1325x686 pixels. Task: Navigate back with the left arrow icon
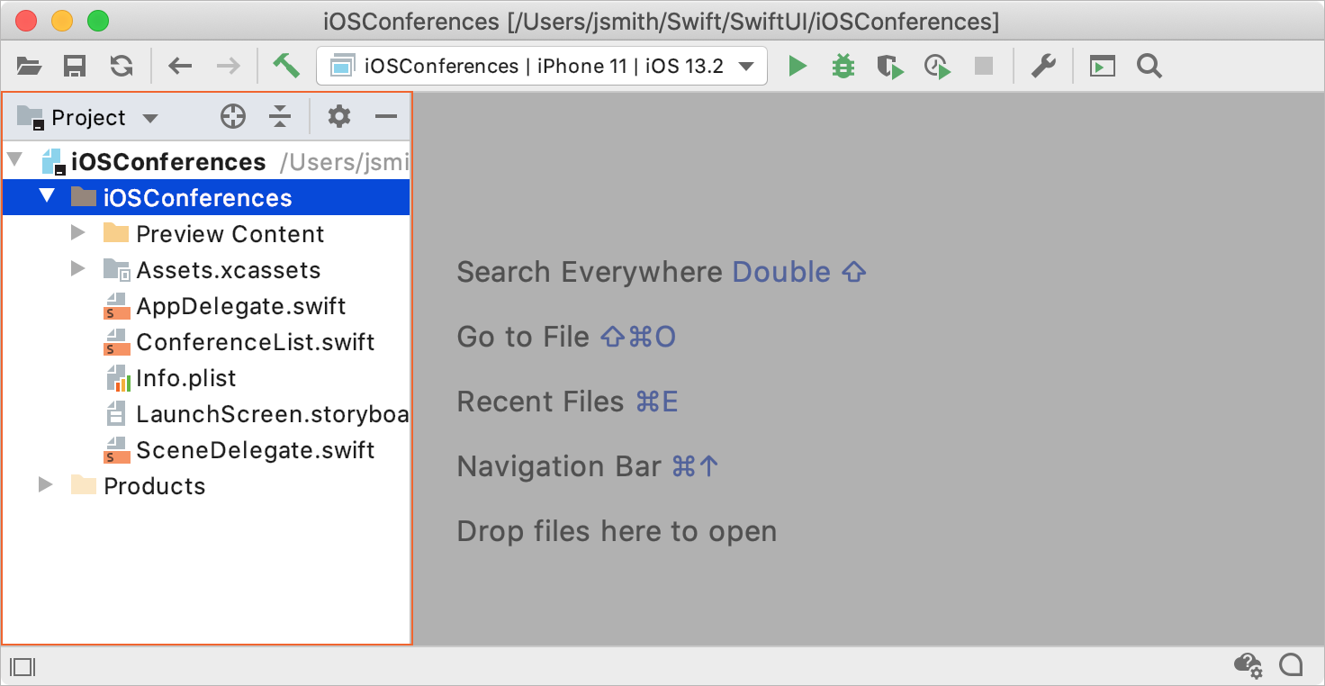tap(181, 67)
